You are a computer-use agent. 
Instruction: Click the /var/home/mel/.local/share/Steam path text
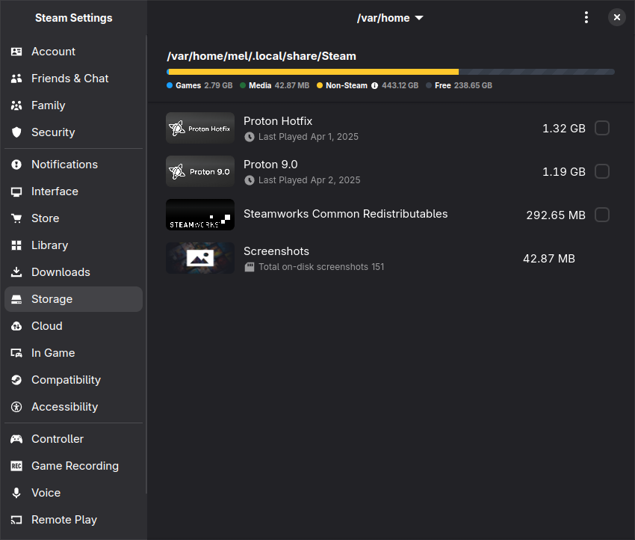pos(261,56)
